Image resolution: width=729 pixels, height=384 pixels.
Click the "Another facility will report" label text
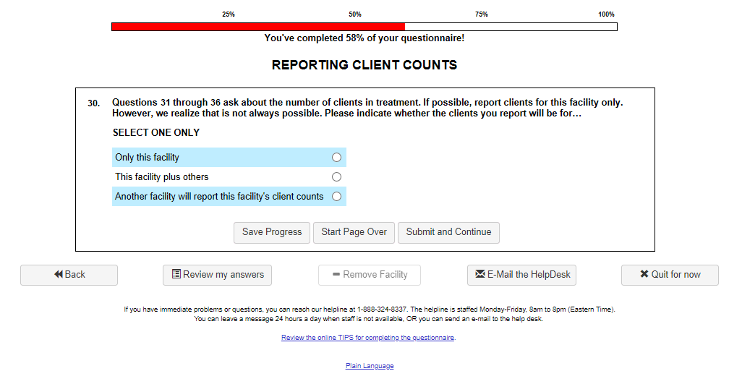(219, 197)
